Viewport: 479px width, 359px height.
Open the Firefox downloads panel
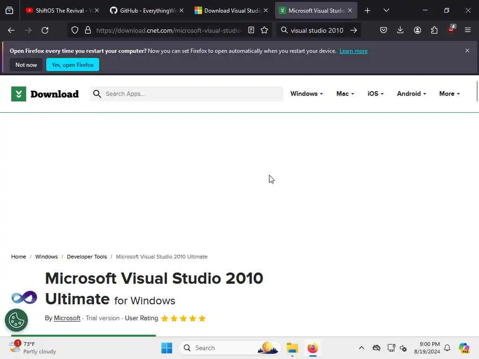pyautogui.click(x=400, y=30)
